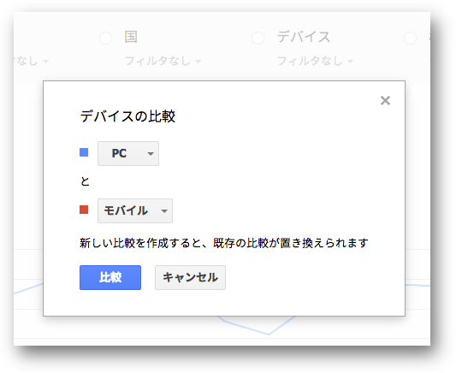Screen dimensions: 456x373
Task: Click the blue color square beside PC
Action: coord(84,152)
